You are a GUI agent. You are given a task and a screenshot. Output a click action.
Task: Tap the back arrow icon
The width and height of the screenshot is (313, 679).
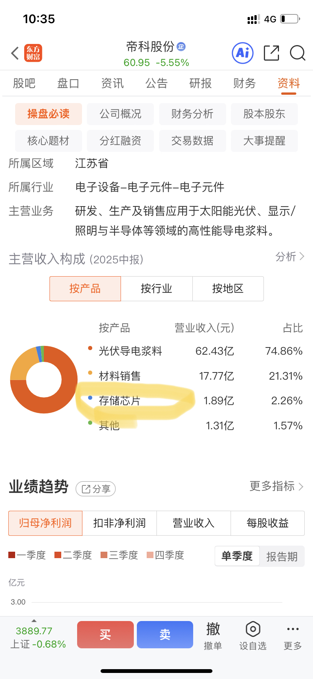tap(15, 53)
